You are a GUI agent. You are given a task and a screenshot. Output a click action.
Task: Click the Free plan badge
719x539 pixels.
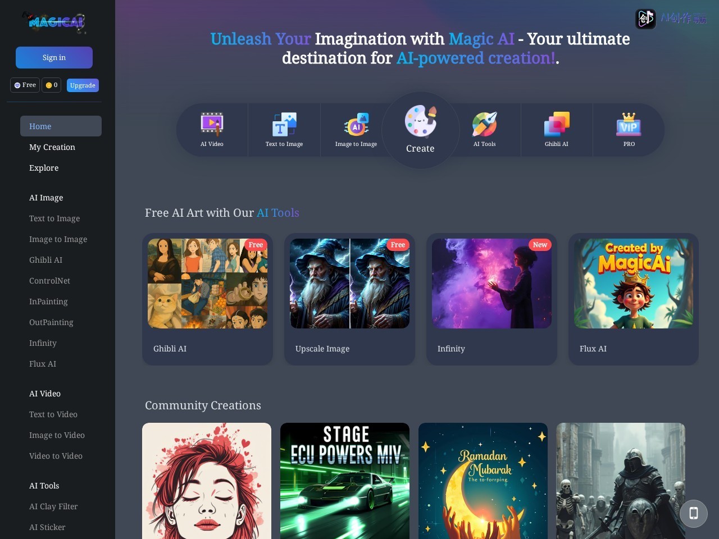(x=25, y=85)
